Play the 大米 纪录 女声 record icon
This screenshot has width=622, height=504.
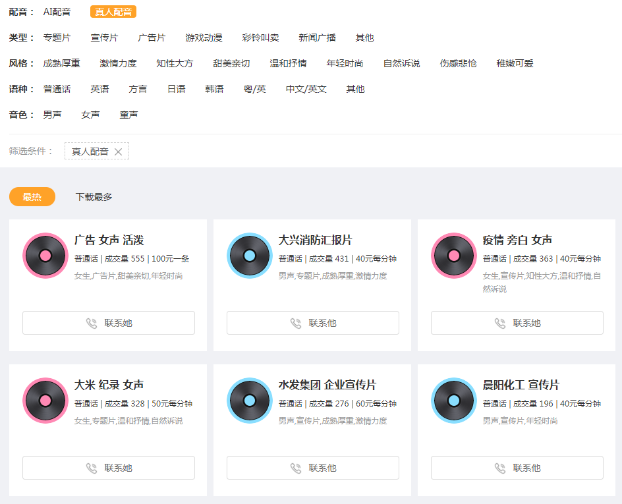point(45,401)
